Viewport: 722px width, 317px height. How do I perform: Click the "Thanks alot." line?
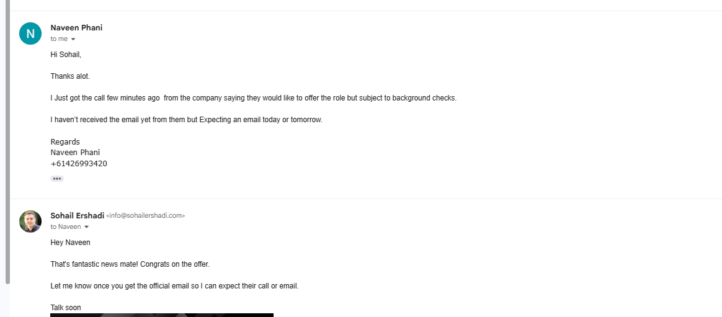pos(70,76)
